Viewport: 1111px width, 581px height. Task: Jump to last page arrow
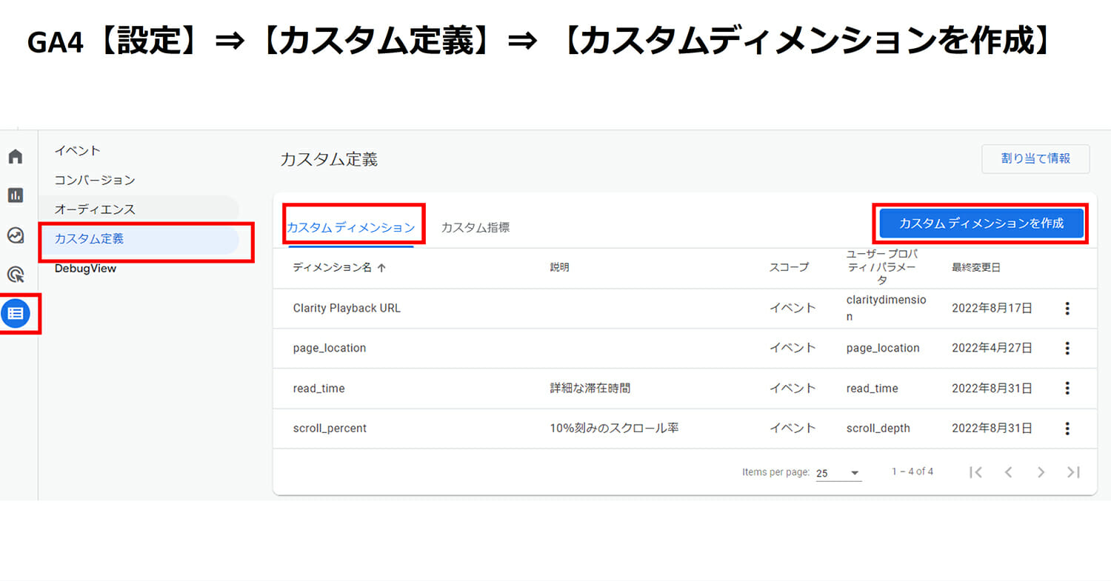coord(1073,472)
